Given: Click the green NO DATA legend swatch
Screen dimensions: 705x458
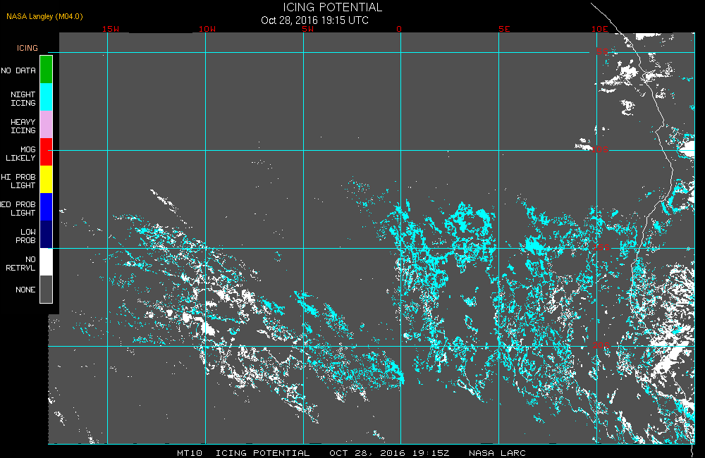Looking at the screenshot, I should tap(47, 70).
